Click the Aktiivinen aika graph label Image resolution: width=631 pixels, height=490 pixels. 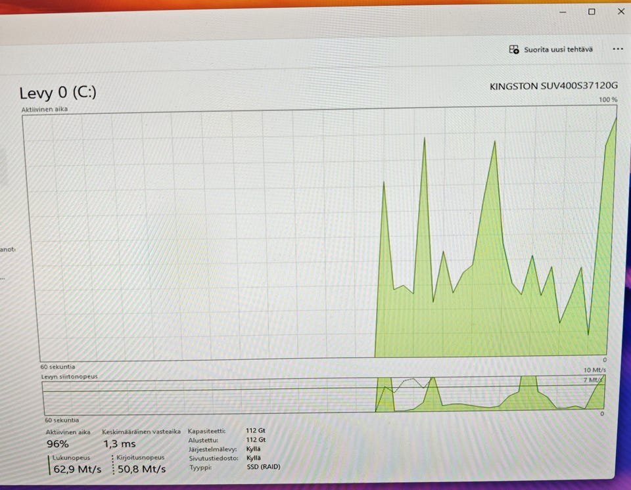[45, 109]
